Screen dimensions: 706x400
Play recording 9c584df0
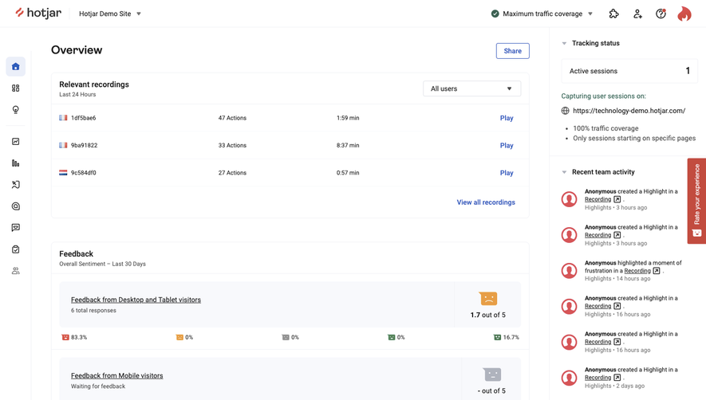click(507, 173)
